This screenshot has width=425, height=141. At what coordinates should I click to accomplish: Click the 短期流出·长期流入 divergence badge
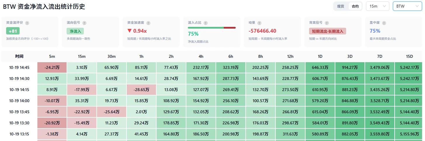click(327, 31)
